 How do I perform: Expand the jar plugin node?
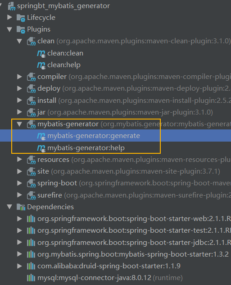[20, 112]
